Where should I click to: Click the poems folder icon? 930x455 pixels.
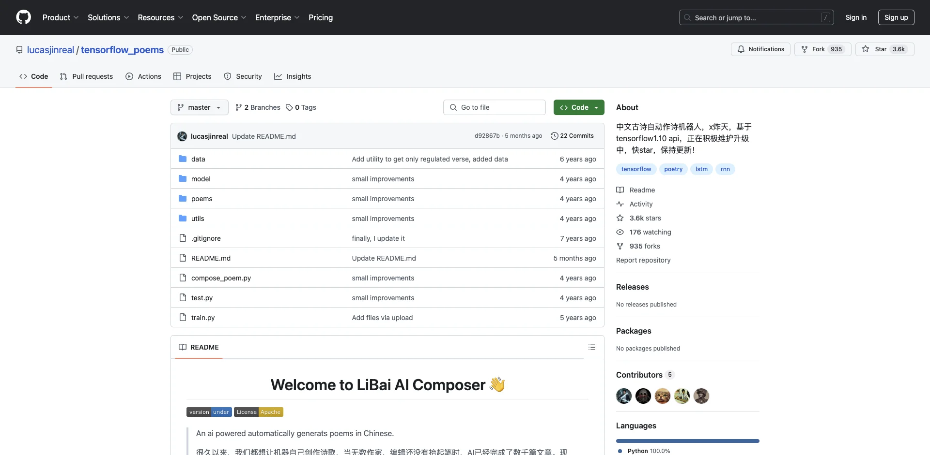(183, 198)
